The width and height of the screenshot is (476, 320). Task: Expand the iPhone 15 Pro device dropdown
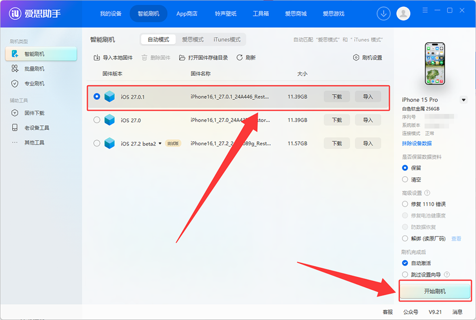point(463,100)
